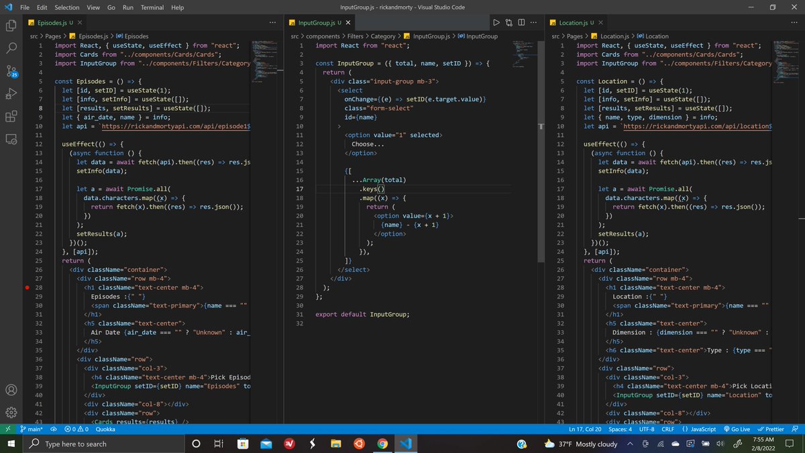The height and width of the screenshot is (453, 805).
Task: Click the synchronize changes cloud icon
Action: click(53, 429)
